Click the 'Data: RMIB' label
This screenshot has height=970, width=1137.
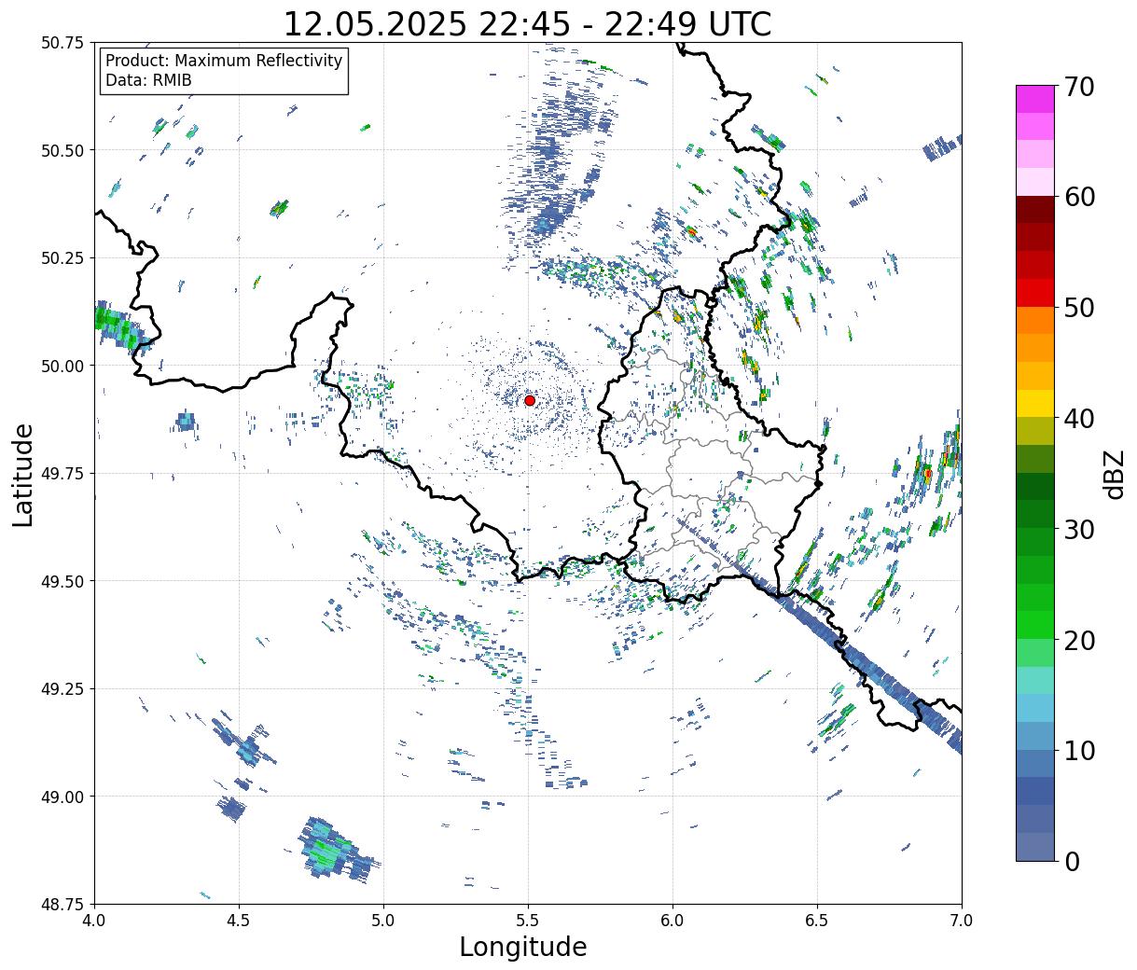coord(148,80)
